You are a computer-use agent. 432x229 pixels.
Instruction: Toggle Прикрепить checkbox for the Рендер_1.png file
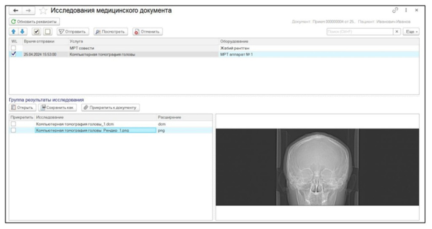[13, 130]
